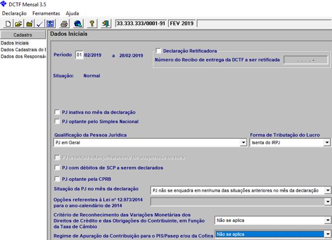Click the Open declaration folder icon
332x240 pixels.
click(x=19, y=23)
